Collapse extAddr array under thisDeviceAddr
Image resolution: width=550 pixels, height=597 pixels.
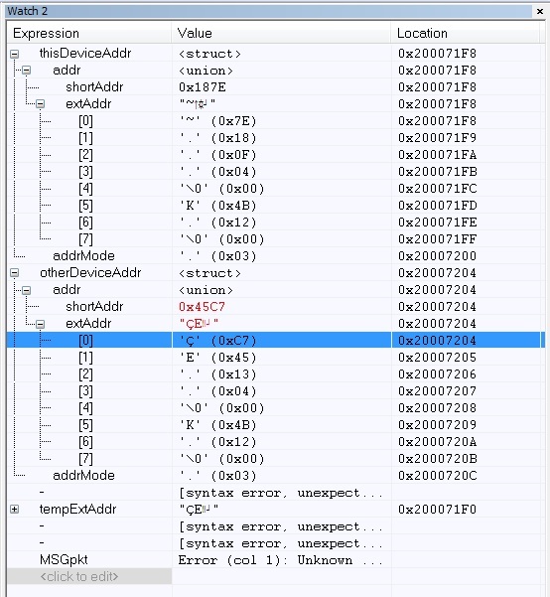[40, 104]
